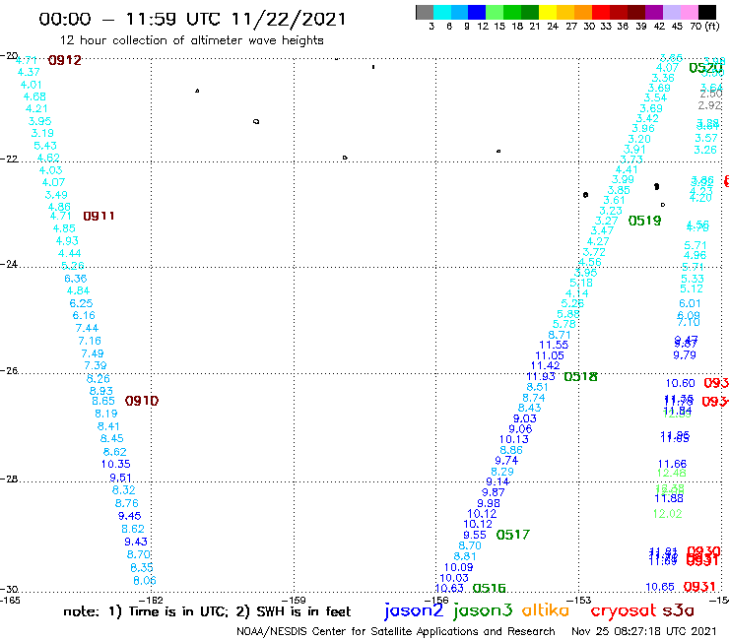Click the latitude axis label -24

click(x=9, y=264)
